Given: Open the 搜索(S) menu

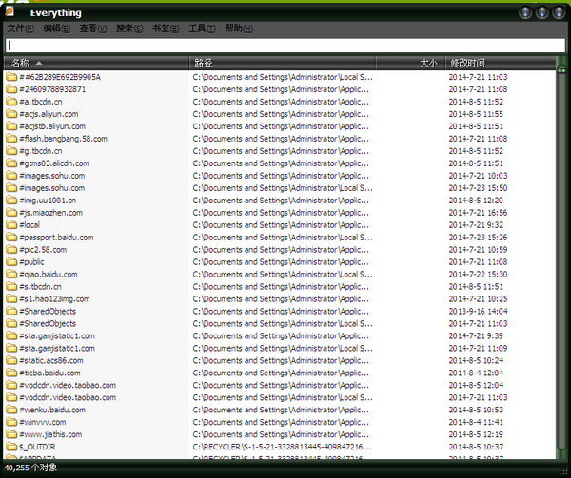Looking at the screenshot, I should pyautogui.click(x=129, y=29).
